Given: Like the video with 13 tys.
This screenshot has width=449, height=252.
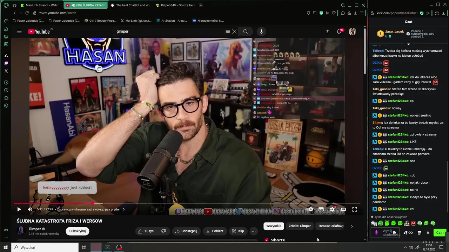Looking at the screenshot, I should coord(146,231).
